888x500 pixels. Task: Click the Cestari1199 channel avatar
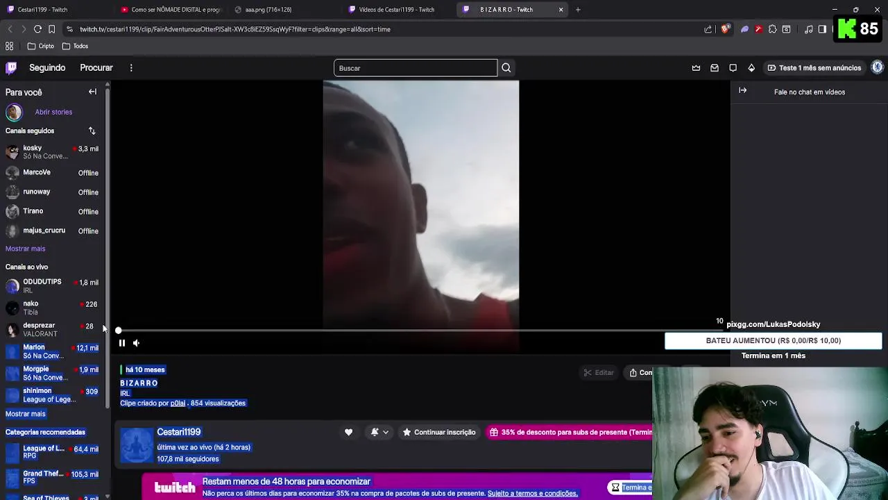click(x=137, y=445)
